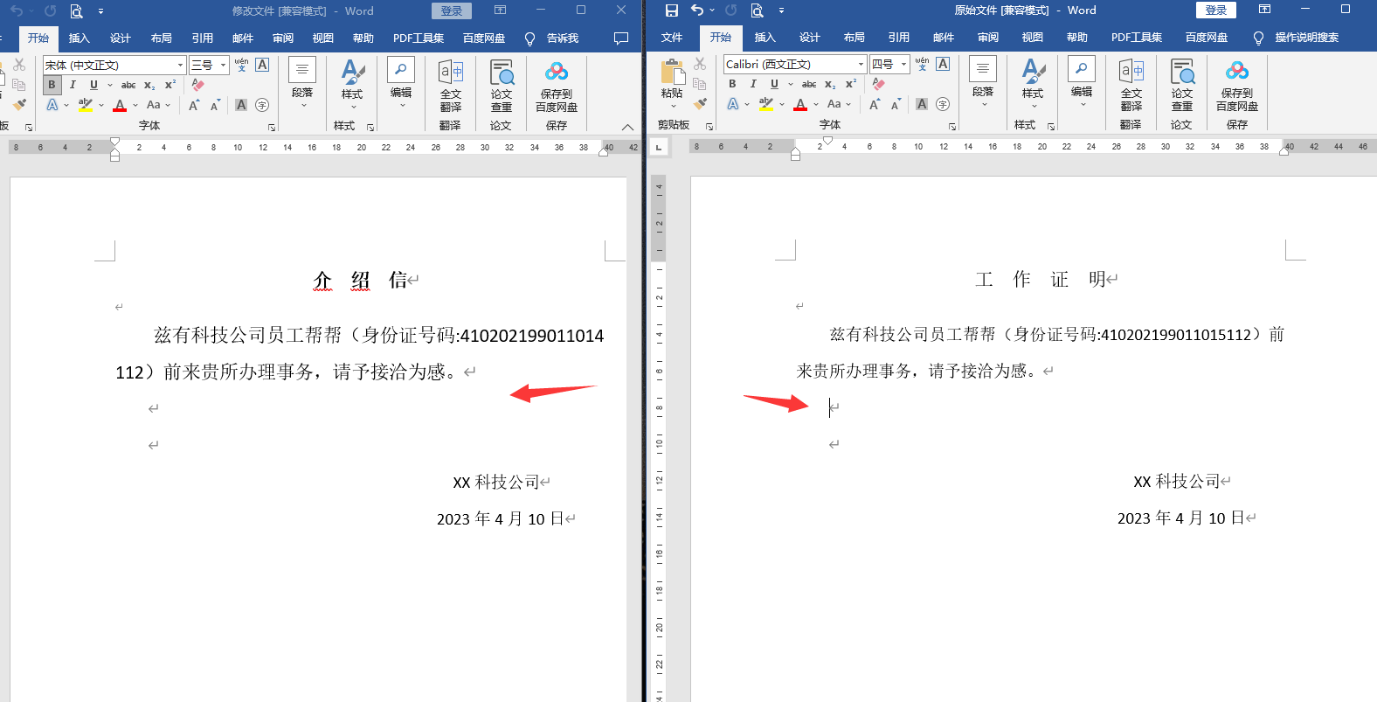Screen dimensions: 1377x702
Task: Click Cut scissors icon in 原始文件 window
Action: pos(700,64)
